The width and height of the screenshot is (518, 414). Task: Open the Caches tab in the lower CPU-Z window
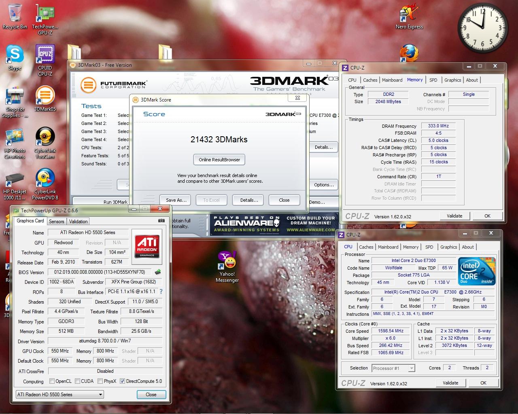click(x=366, y=247)
